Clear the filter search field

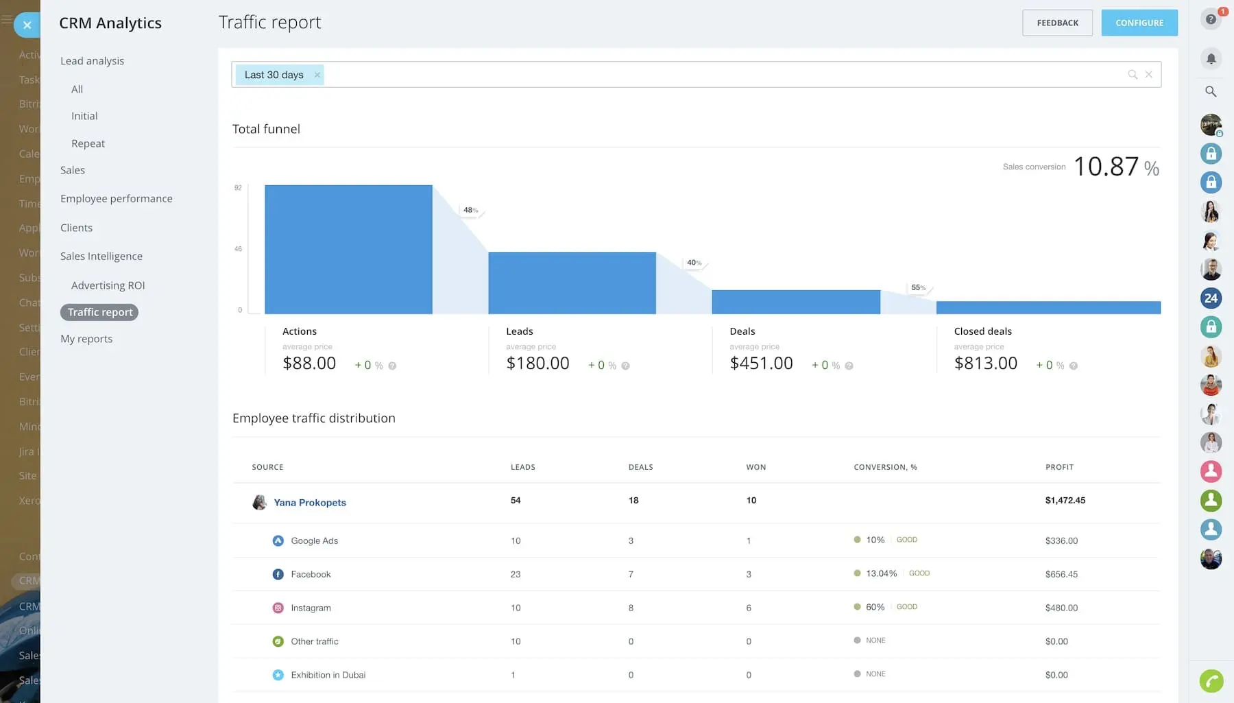tap(1148, 75)
